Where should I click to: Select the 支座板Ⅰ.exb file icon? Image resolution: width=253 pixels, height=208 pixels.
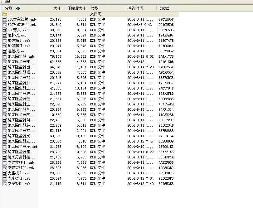point(5,173)
